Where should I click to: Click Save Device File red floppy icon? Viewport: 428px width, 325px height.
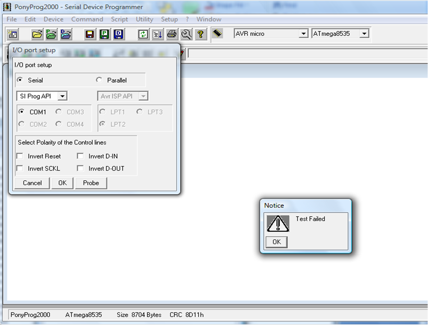(x=90, y=34)
